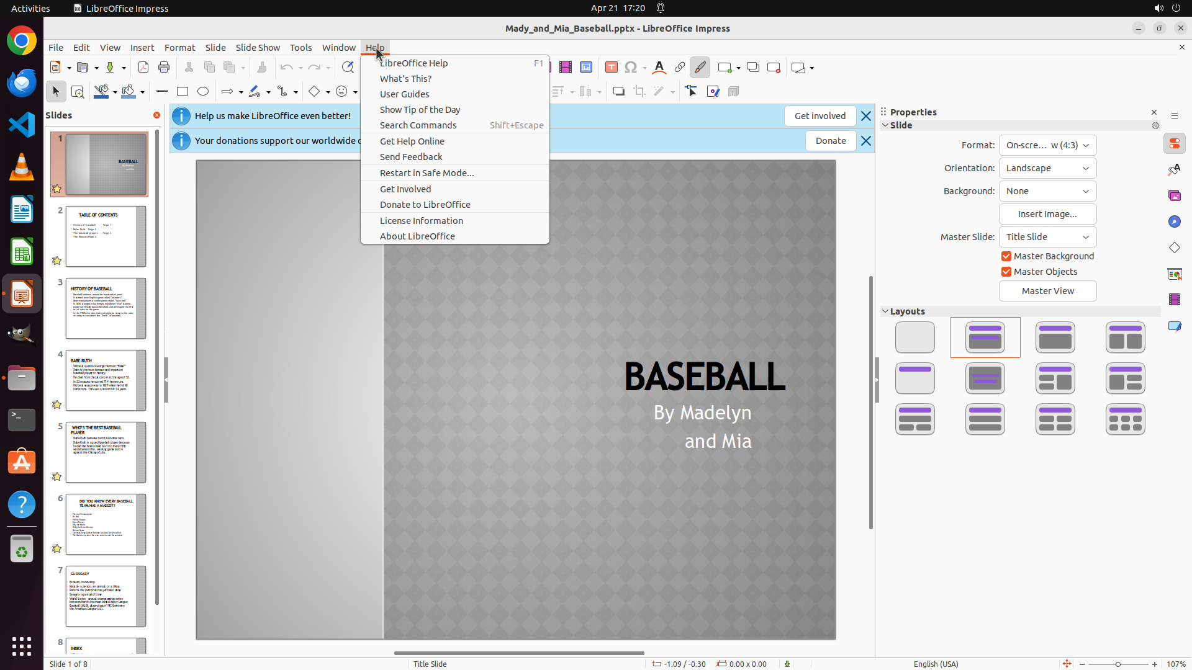Click the Insert Hyperlink icon
This screenshot has width=1192, height=670.
pyautogui.click(x=680, y=68)
